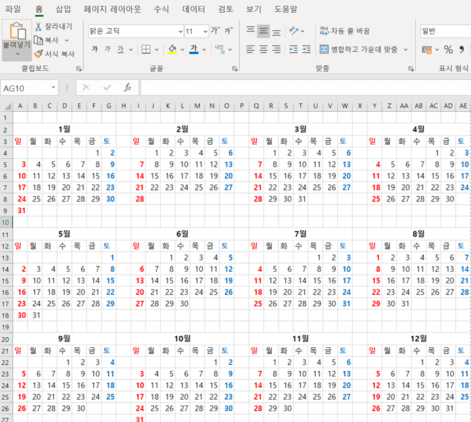
Task: Click the Copy (복사) icon
Action: coord(38,40)
